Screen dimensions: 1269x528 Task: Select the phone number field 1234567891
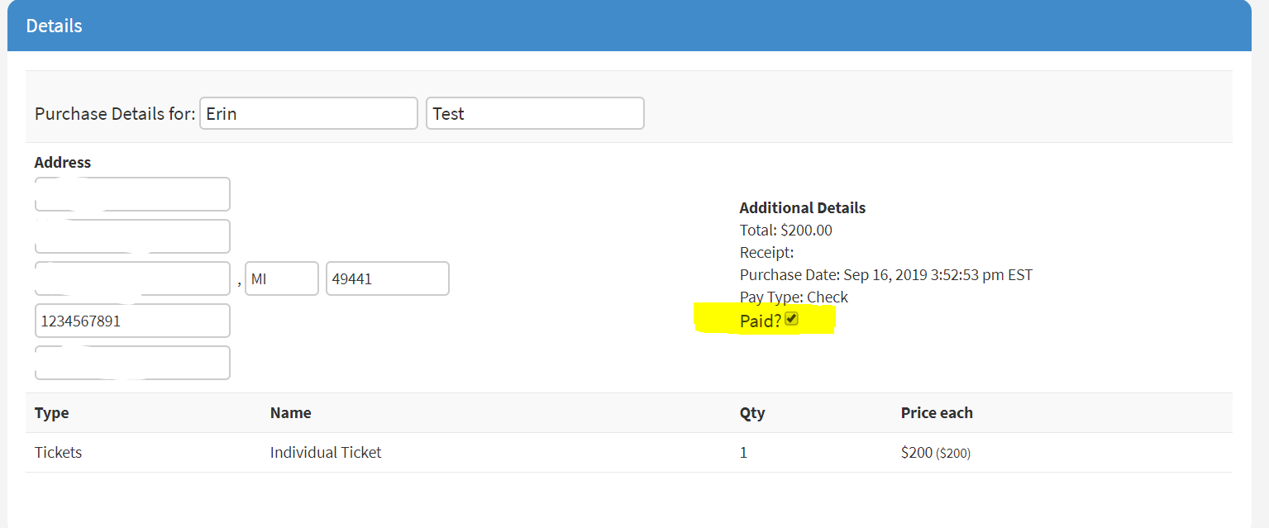[132, 321]
